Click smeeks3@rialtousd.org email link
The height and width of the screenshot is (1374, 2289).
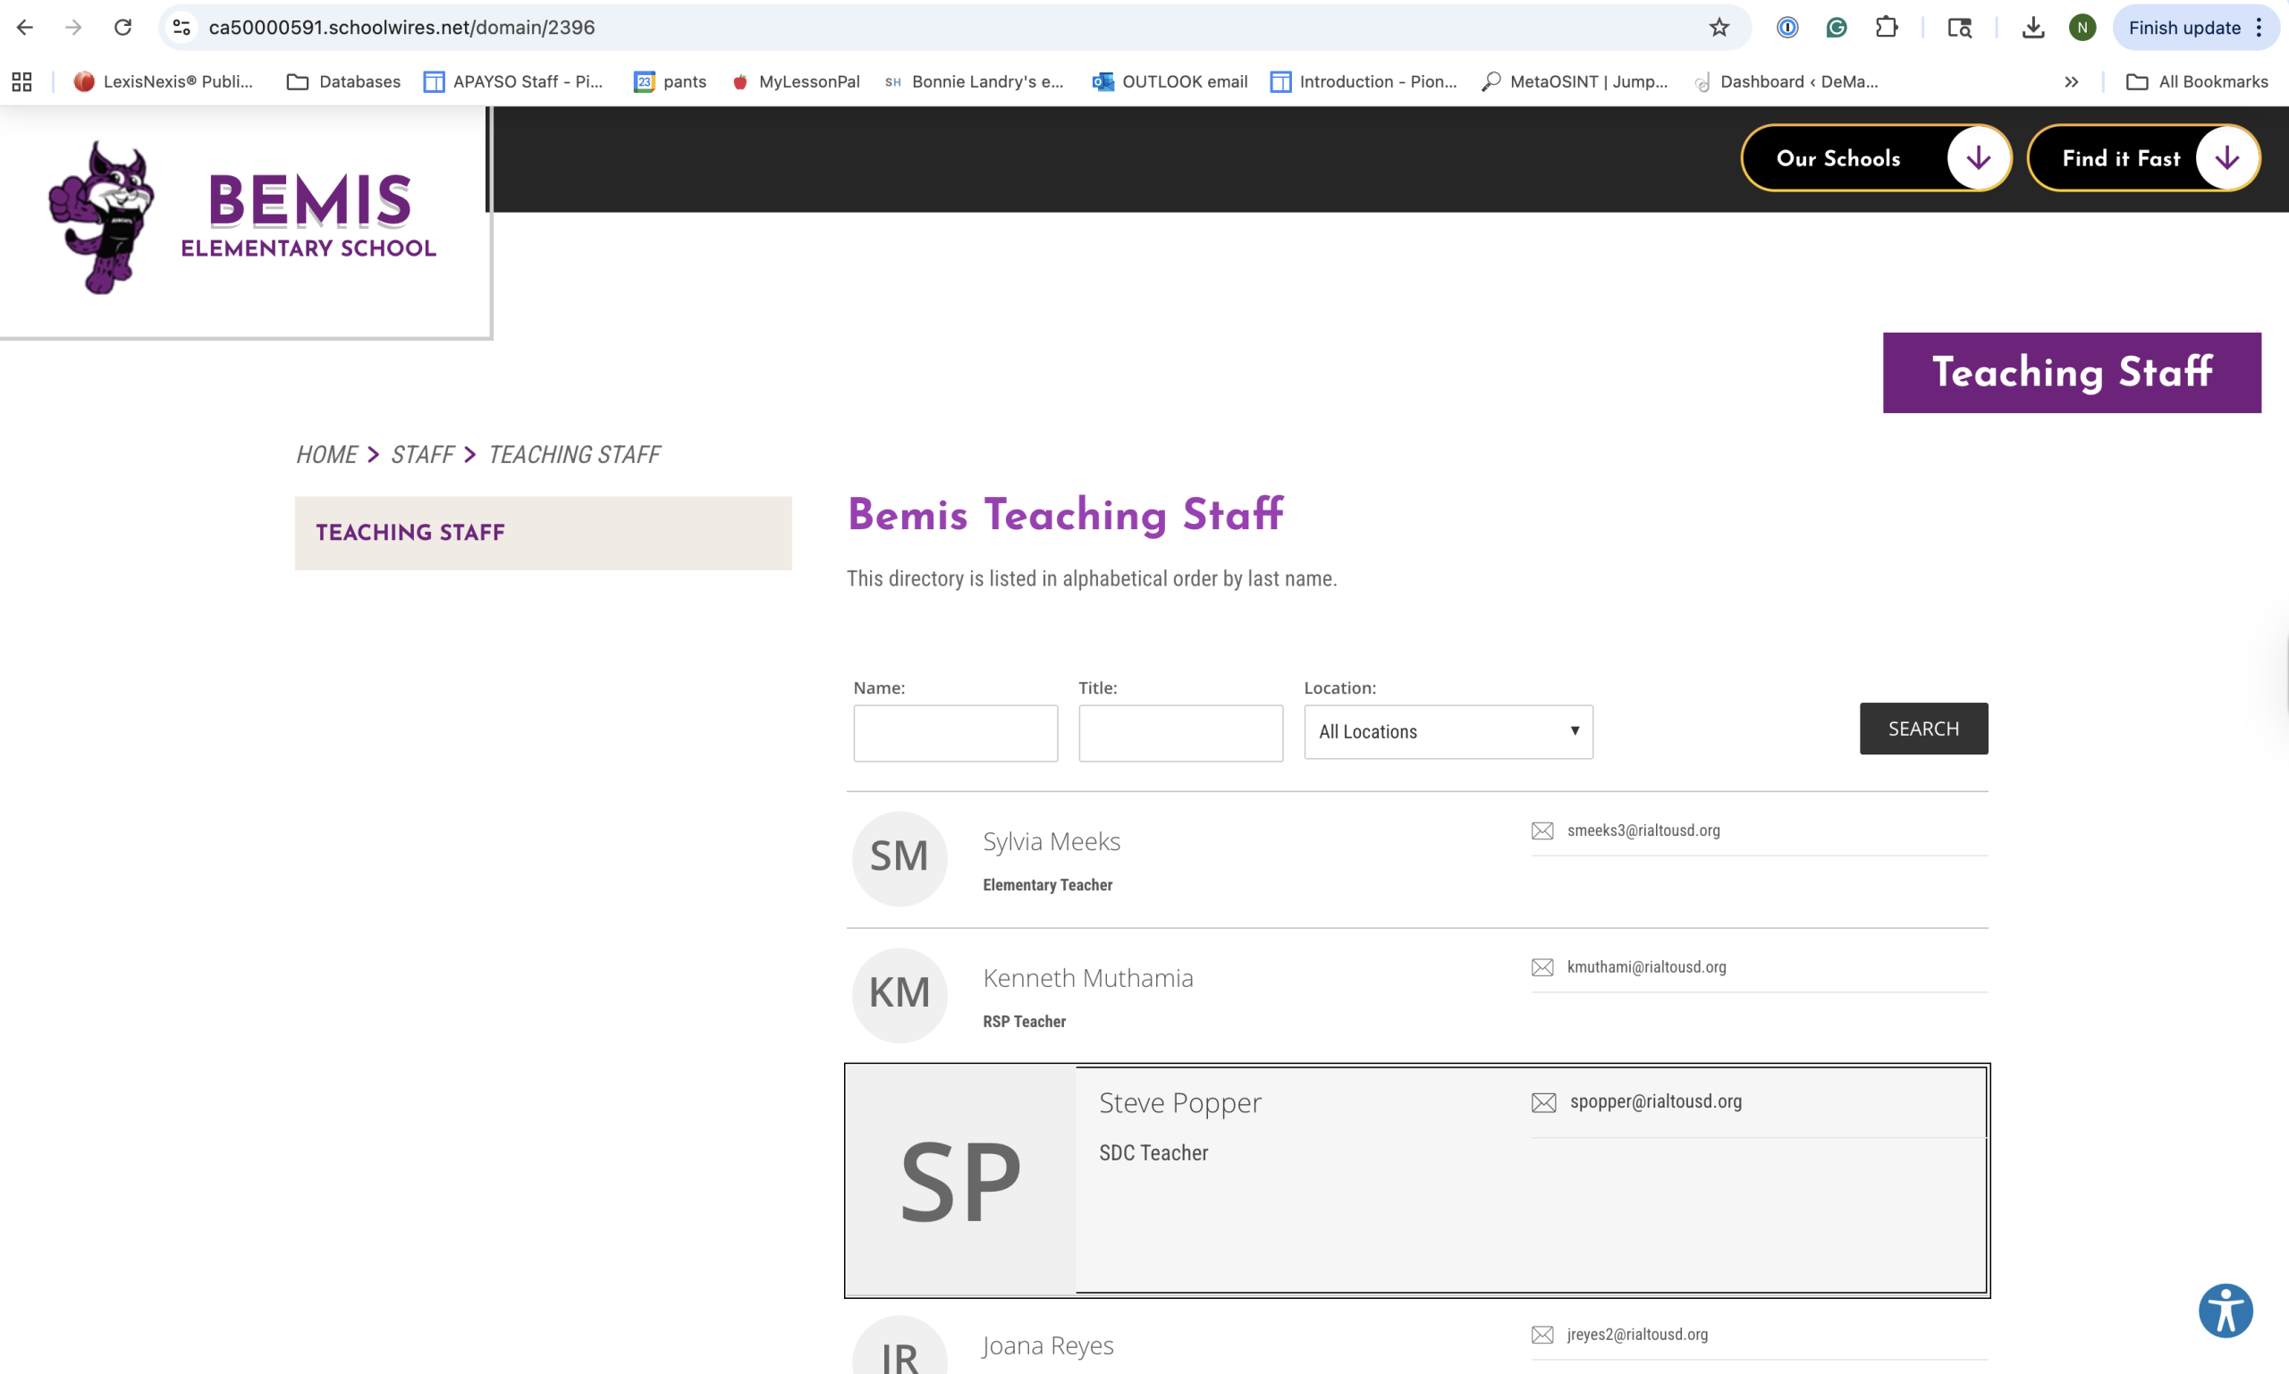click(x=1643, y=830)
